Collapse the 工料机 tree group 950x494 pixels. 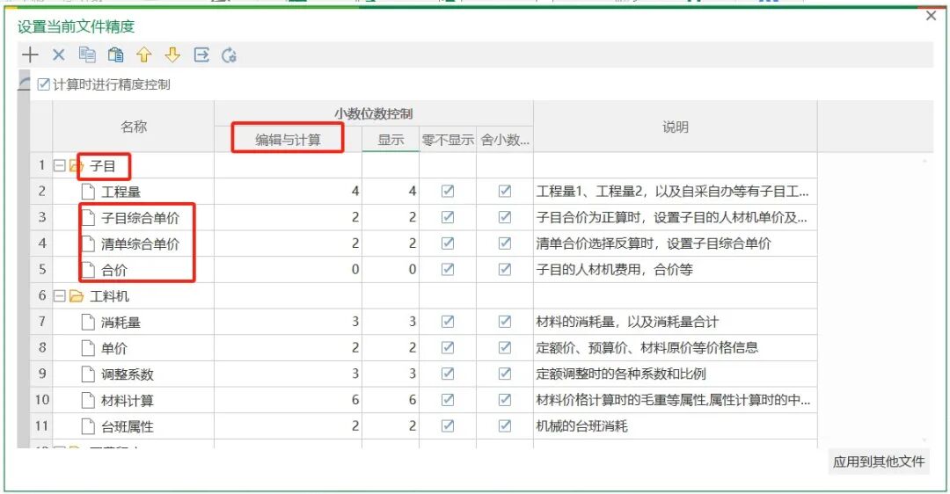coord(60,296)
